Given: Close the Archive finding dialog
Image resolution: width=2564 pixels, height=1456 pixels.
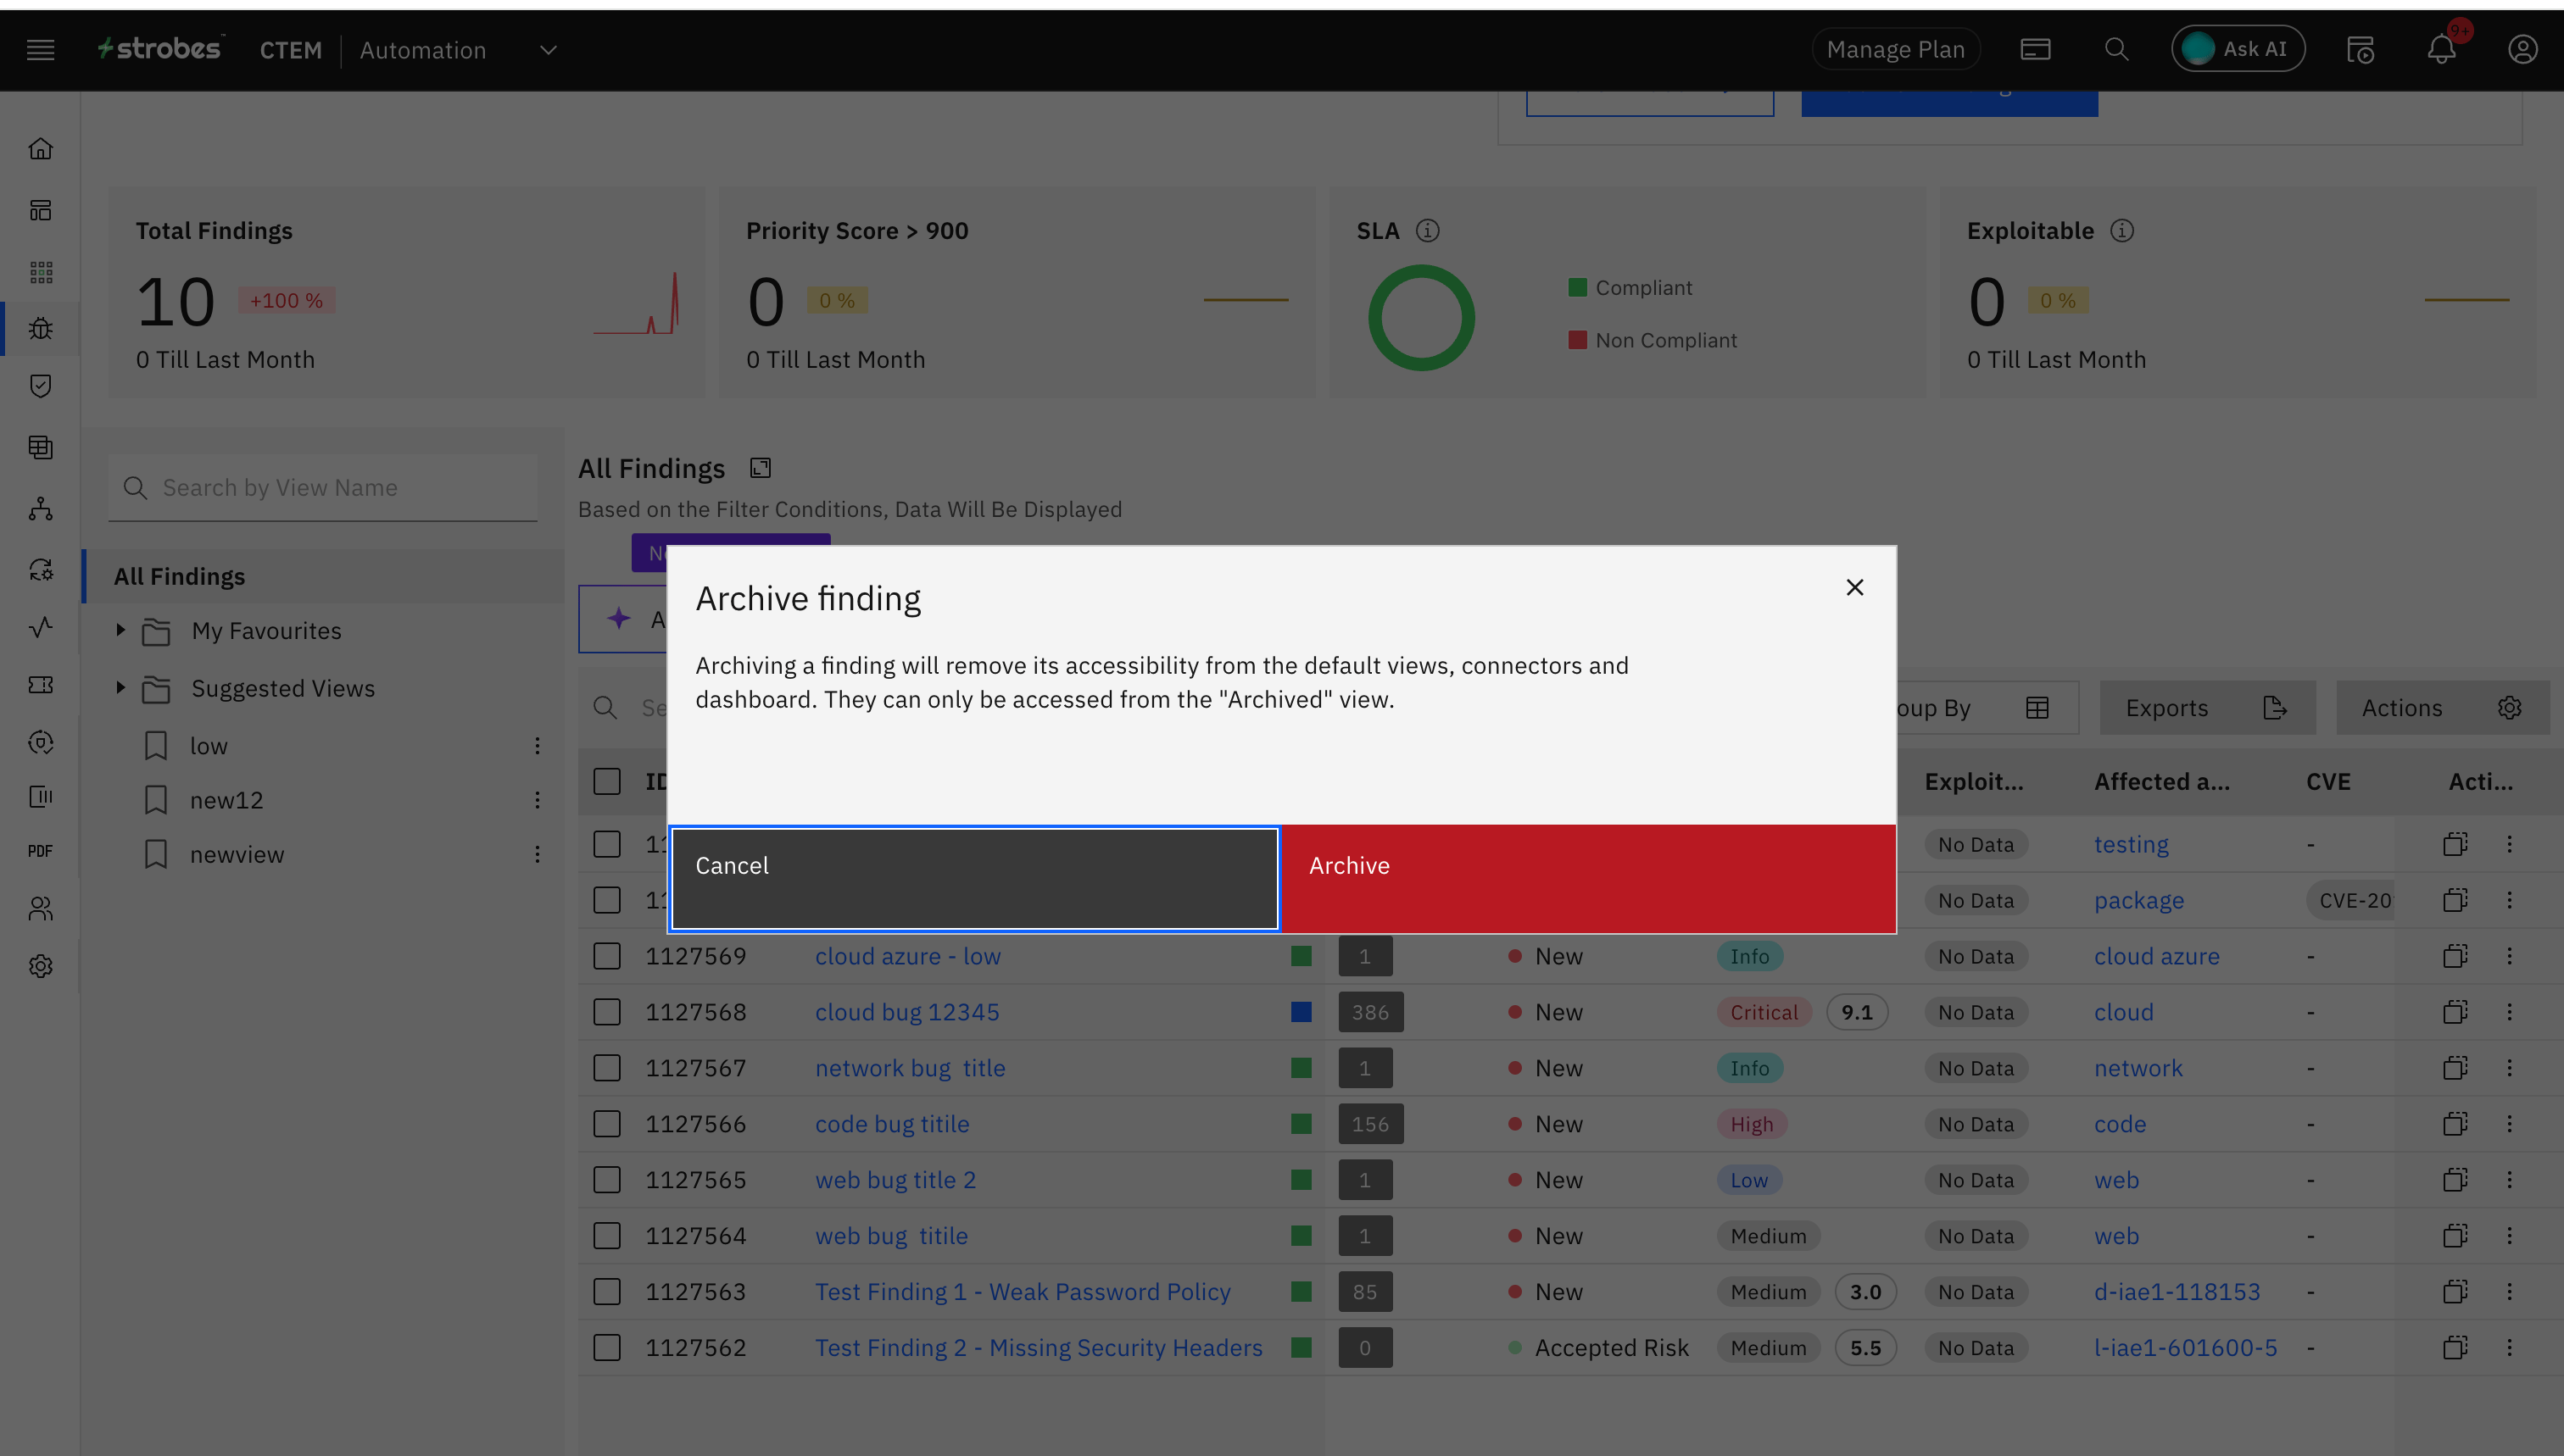Looking at the screenshot, I should tap(1854, 587).
